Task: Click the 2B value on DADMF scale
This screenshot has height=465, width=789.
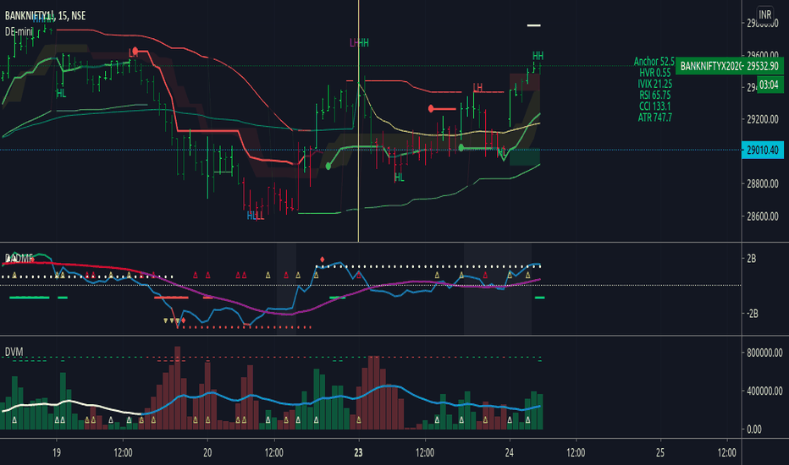Action: coord(751,259)
